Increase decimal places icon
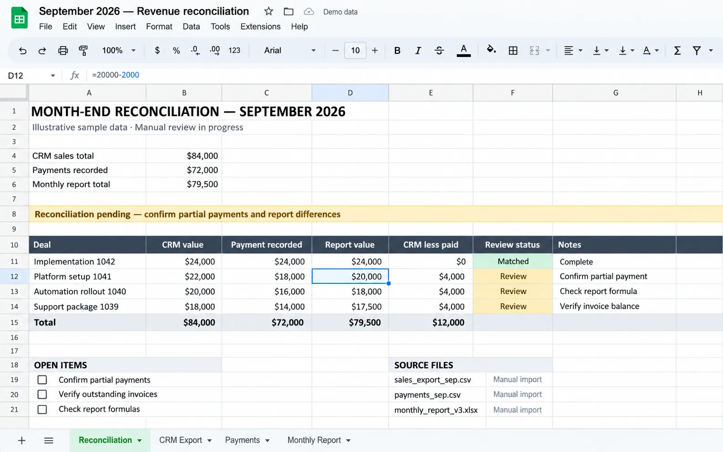Viewport: 723px width, 452px height. pos(215,51)
